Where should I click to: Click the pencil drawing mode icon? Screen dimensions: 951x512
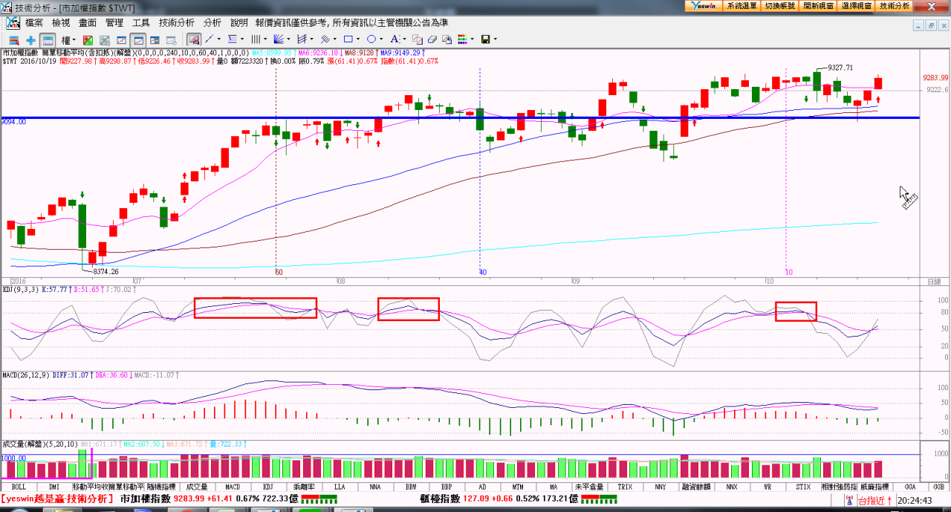point(194,39)
